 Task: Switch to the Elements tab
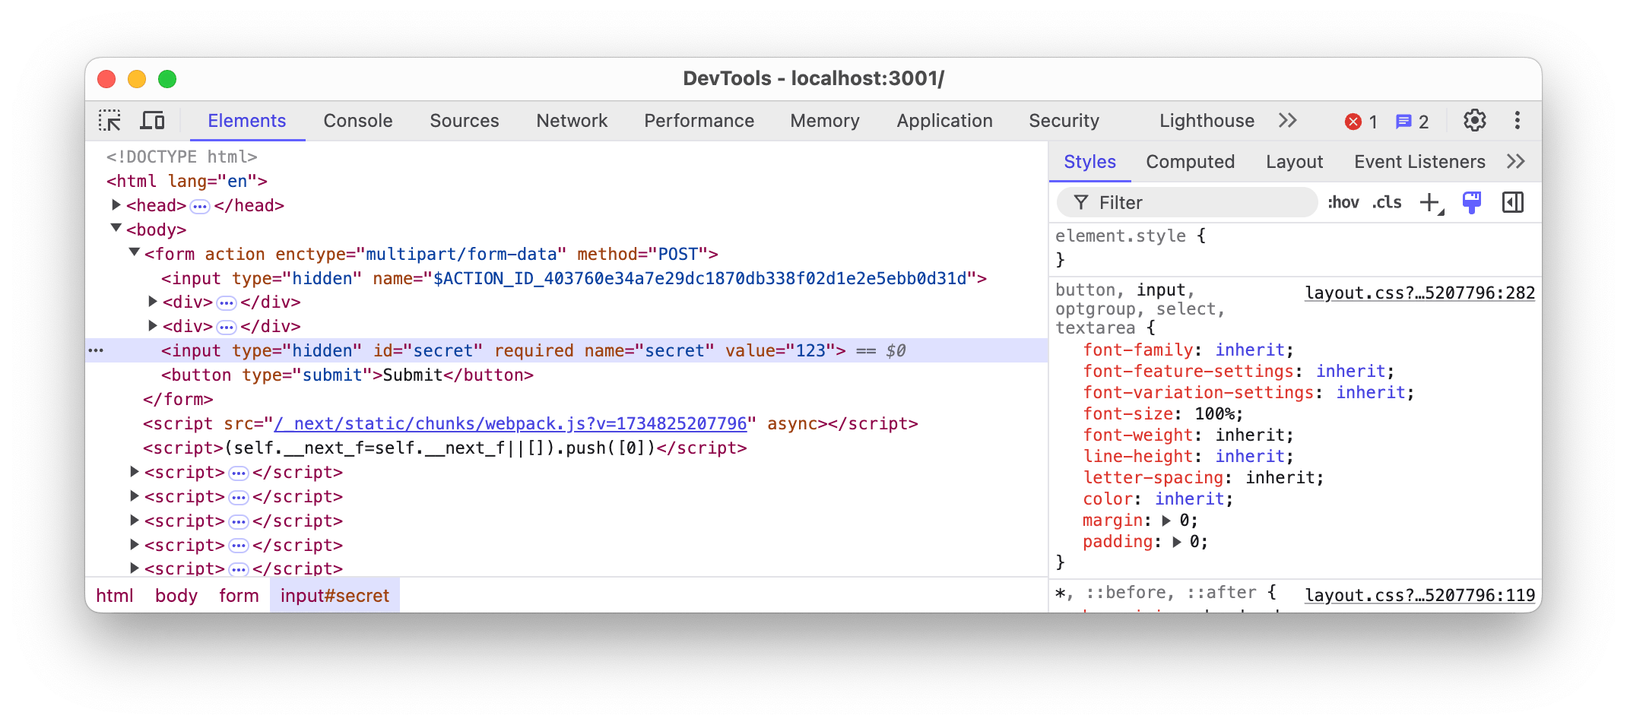coord(247,121)
